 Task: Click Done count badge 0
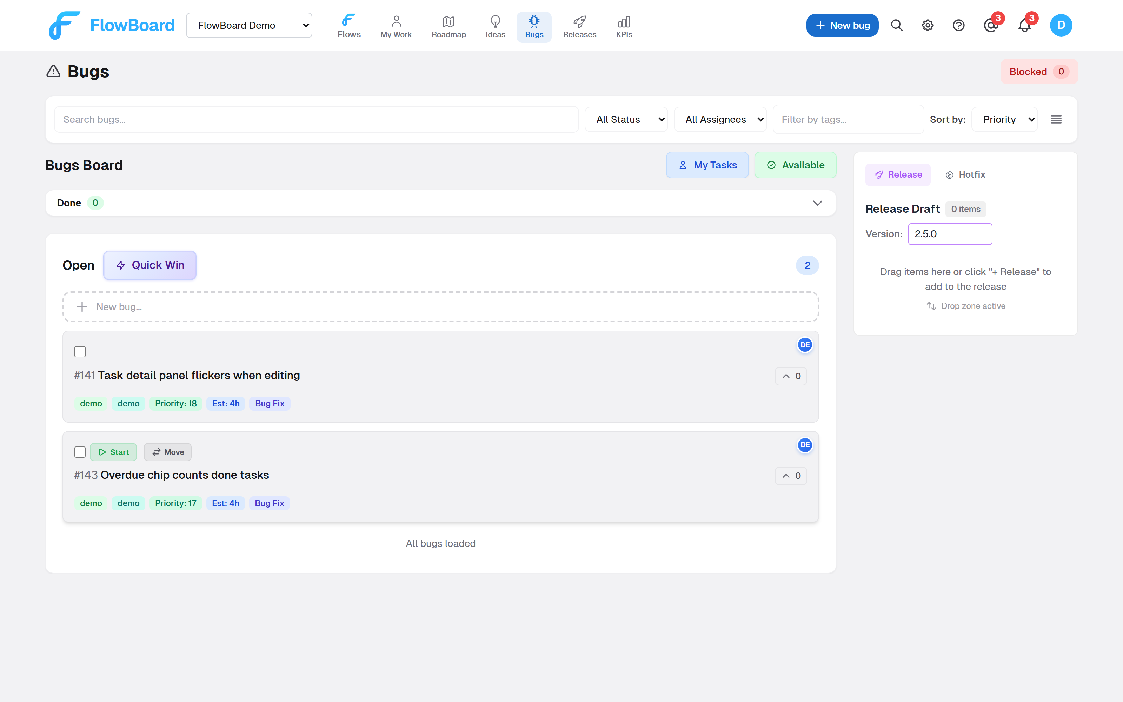coord(95,203)
